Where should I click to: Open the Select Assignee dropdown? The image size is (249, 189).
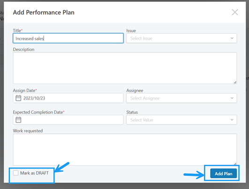point(181,98)
